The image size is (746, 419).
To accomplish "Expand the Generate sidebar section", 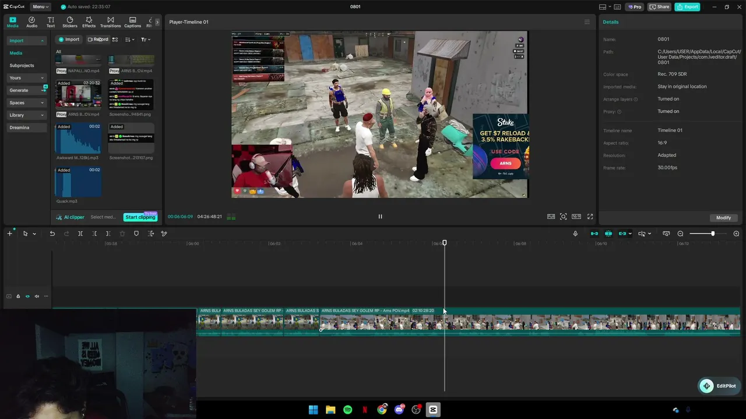I will coord(26,90).
